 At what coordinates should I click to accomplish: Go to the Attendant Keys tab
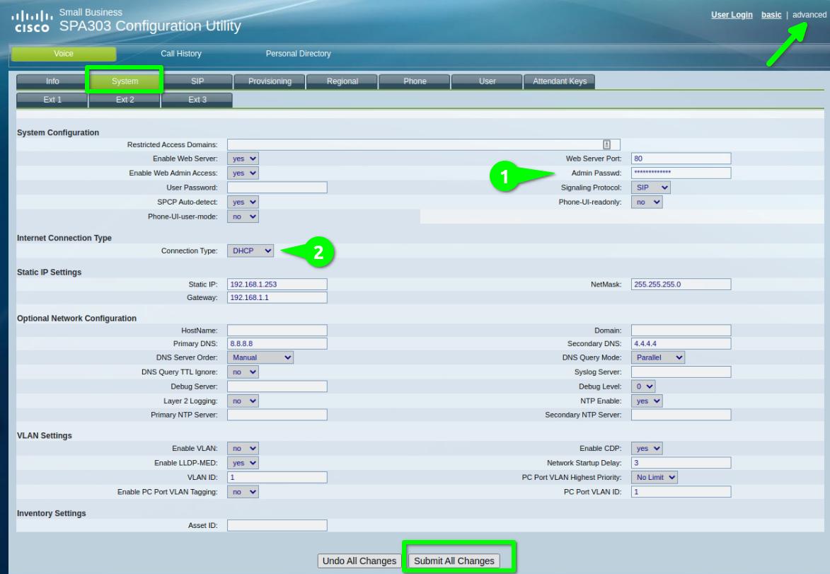pos(559,81)
